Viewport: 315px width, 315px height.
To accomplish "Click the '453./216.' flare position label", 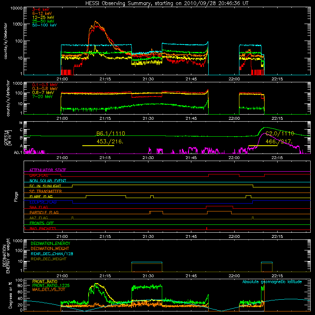I will coord(110,141).
